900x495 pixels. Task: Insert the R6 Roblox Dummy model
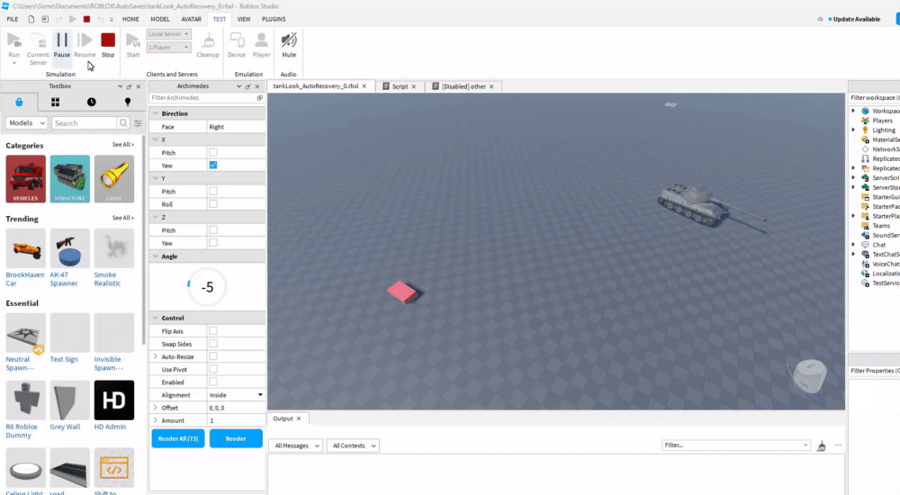tap(26, 400)
